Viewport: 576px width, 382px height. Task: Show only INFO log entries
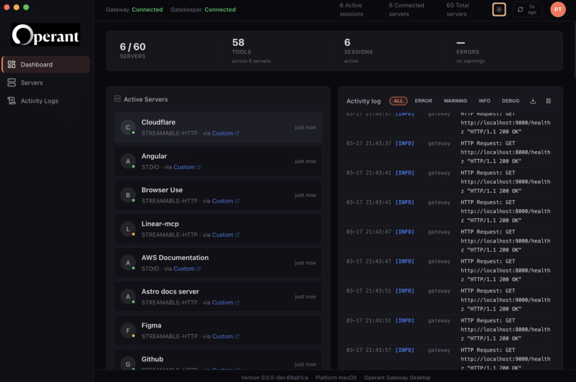point(484,101)
